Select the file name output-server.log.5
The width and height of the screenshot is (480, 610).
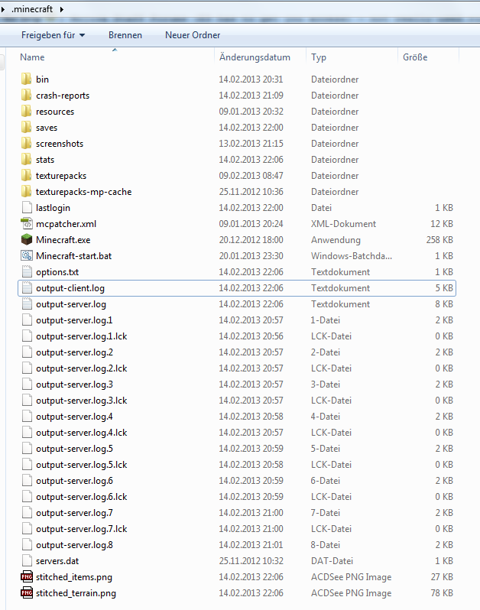(x=74, y=449)
